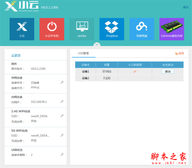This screenshot has height=168, width=192.
Task: Click the 57.91G capacity value
Action: 107,71
